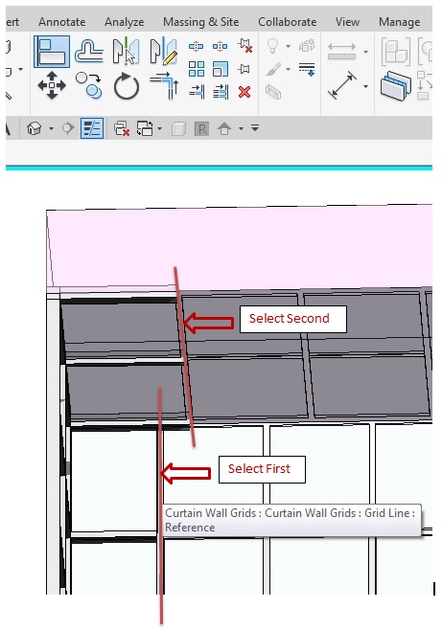442x630 pixels.
Task: Open the Manage ribbon tab
Action: [400, 22]
